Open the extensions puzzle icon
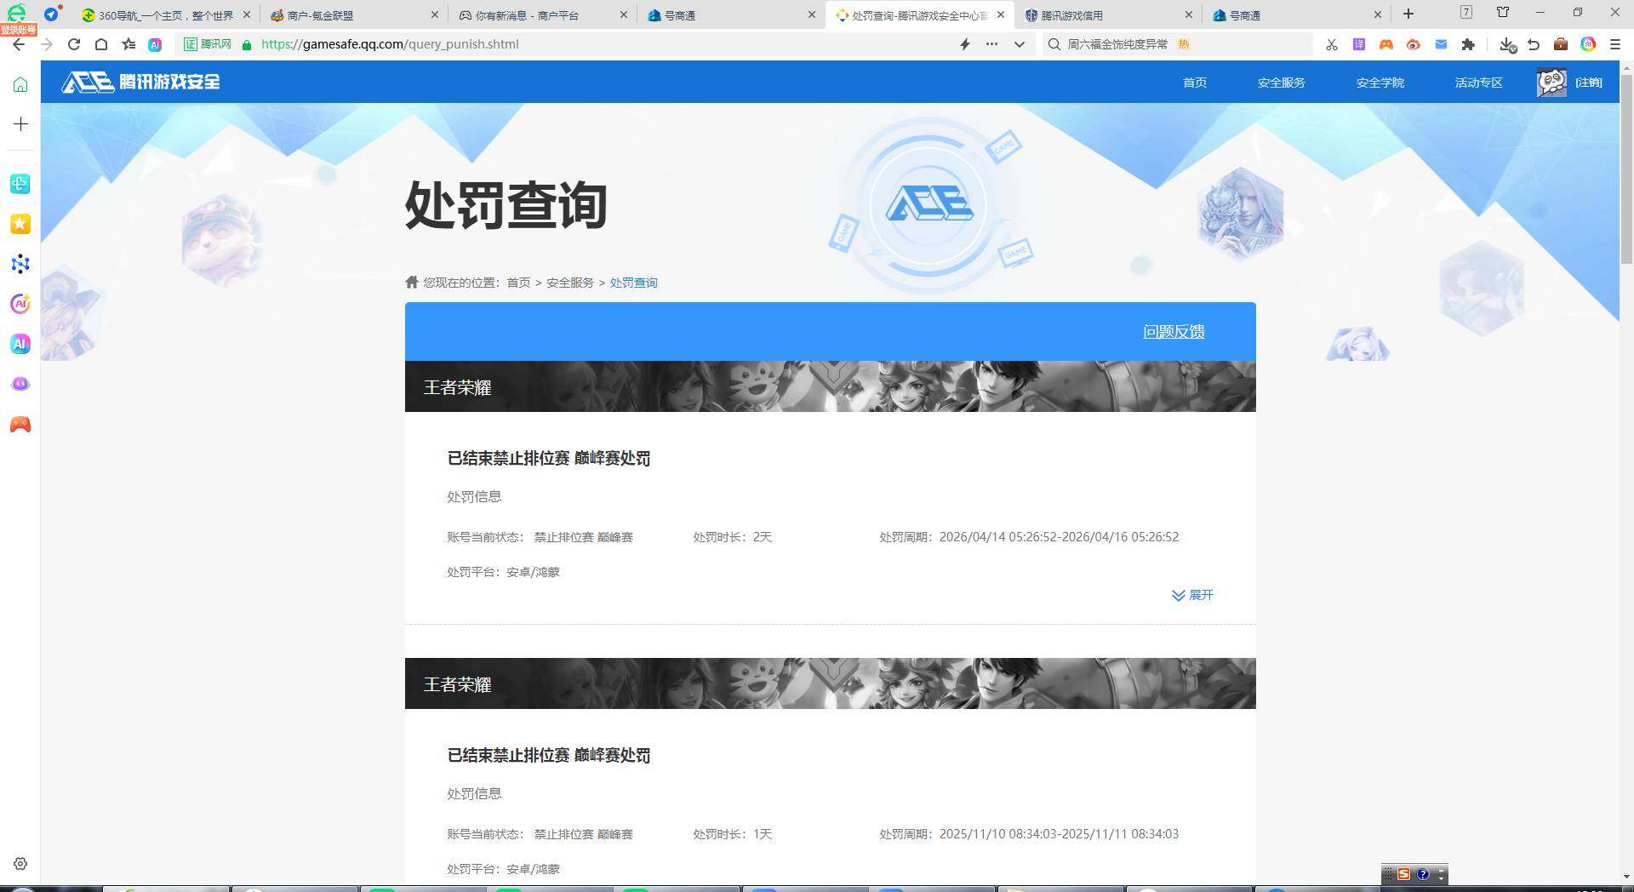 1470,44
